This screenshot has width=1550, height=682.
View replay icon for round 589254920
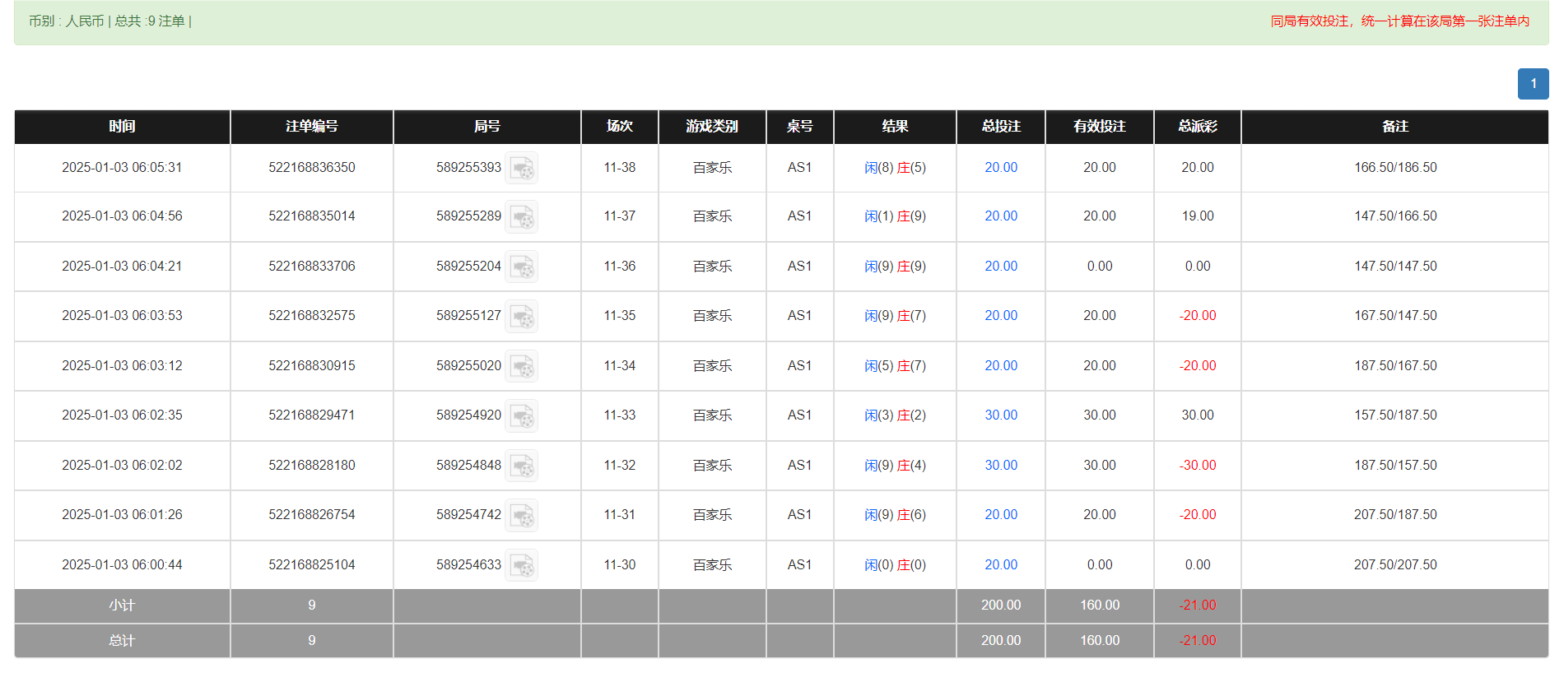click(x=521, y=416)
